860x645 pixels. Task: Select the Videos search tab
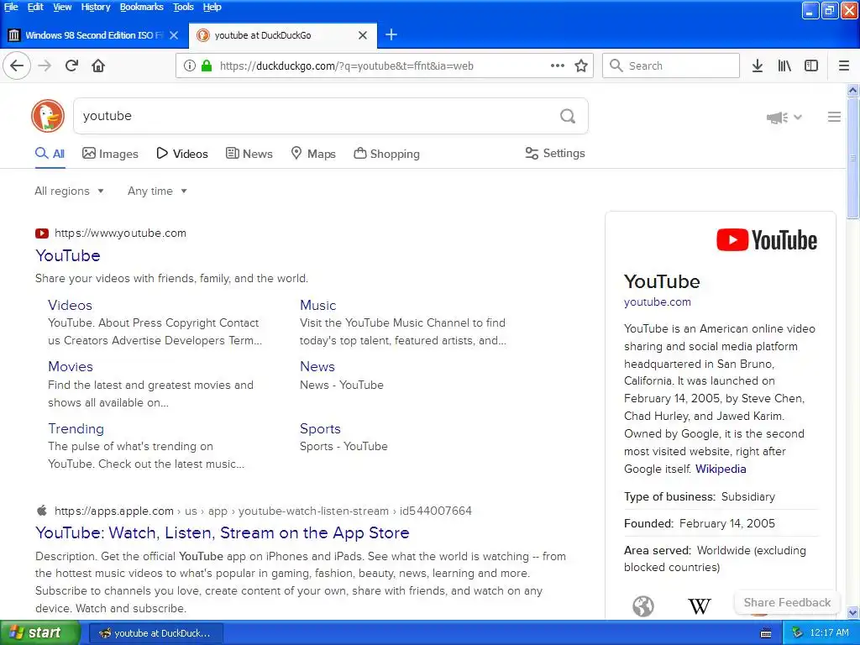[x=182, y=154]
